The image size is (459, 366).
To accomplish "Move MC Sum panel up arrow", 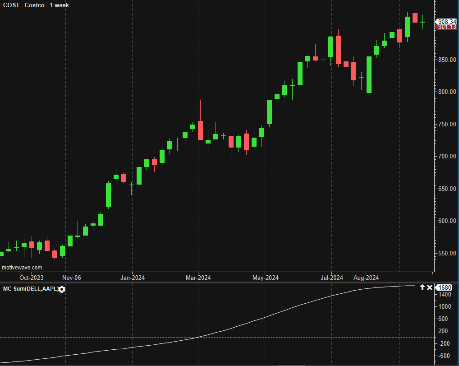I will [x=422, y=287].
